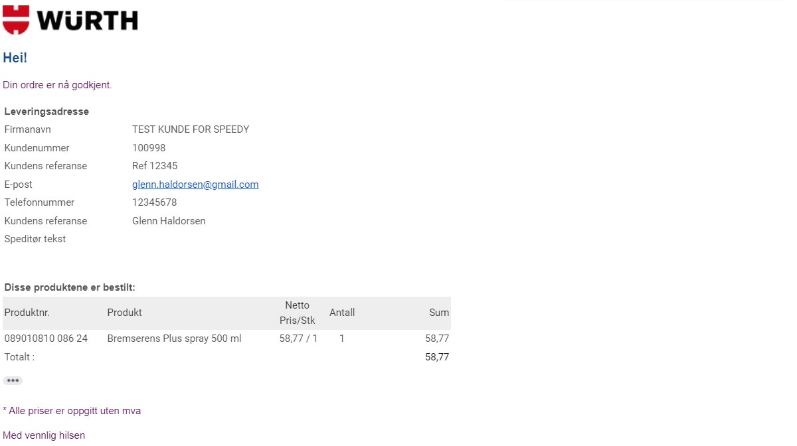Viewport: 797px width, 446px height.
Task: Click the Antall column header
Action: coord(342,313)
